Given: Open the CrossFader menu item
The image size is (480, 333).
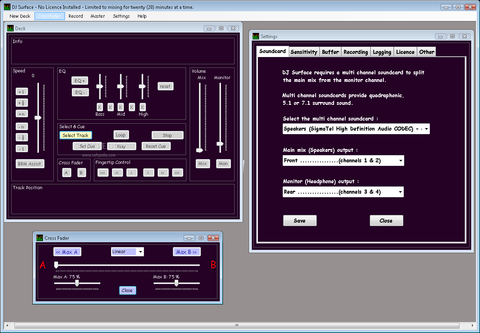Looking at the screenshot, I should [50, 16].
